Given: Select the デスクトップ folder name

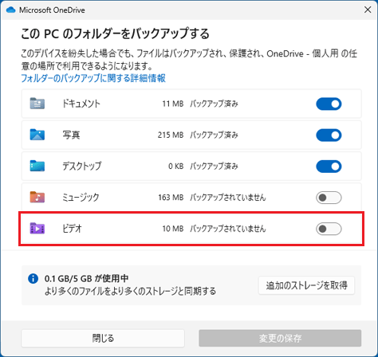Looking at the screenshot, I should click(82, 167).
